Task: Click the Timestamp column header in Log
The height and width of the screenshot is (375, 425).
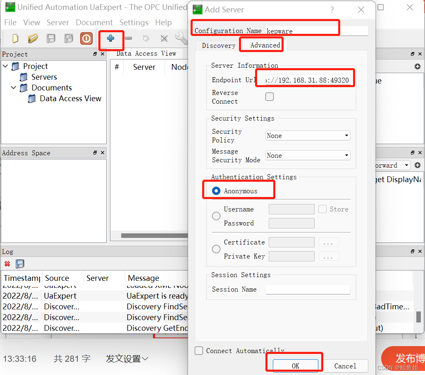Action: [22, 278]
